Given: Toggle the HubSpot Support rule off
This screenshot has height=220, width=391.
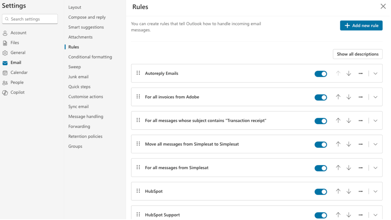Looking at the screenshot, I should (321, 215).
